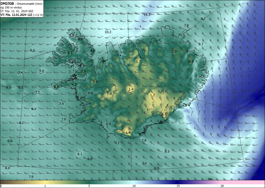Select the 8.3 value in the southern ocean
Image resolution: width=265 pixels, height=188 pixels.
(167, 151)
